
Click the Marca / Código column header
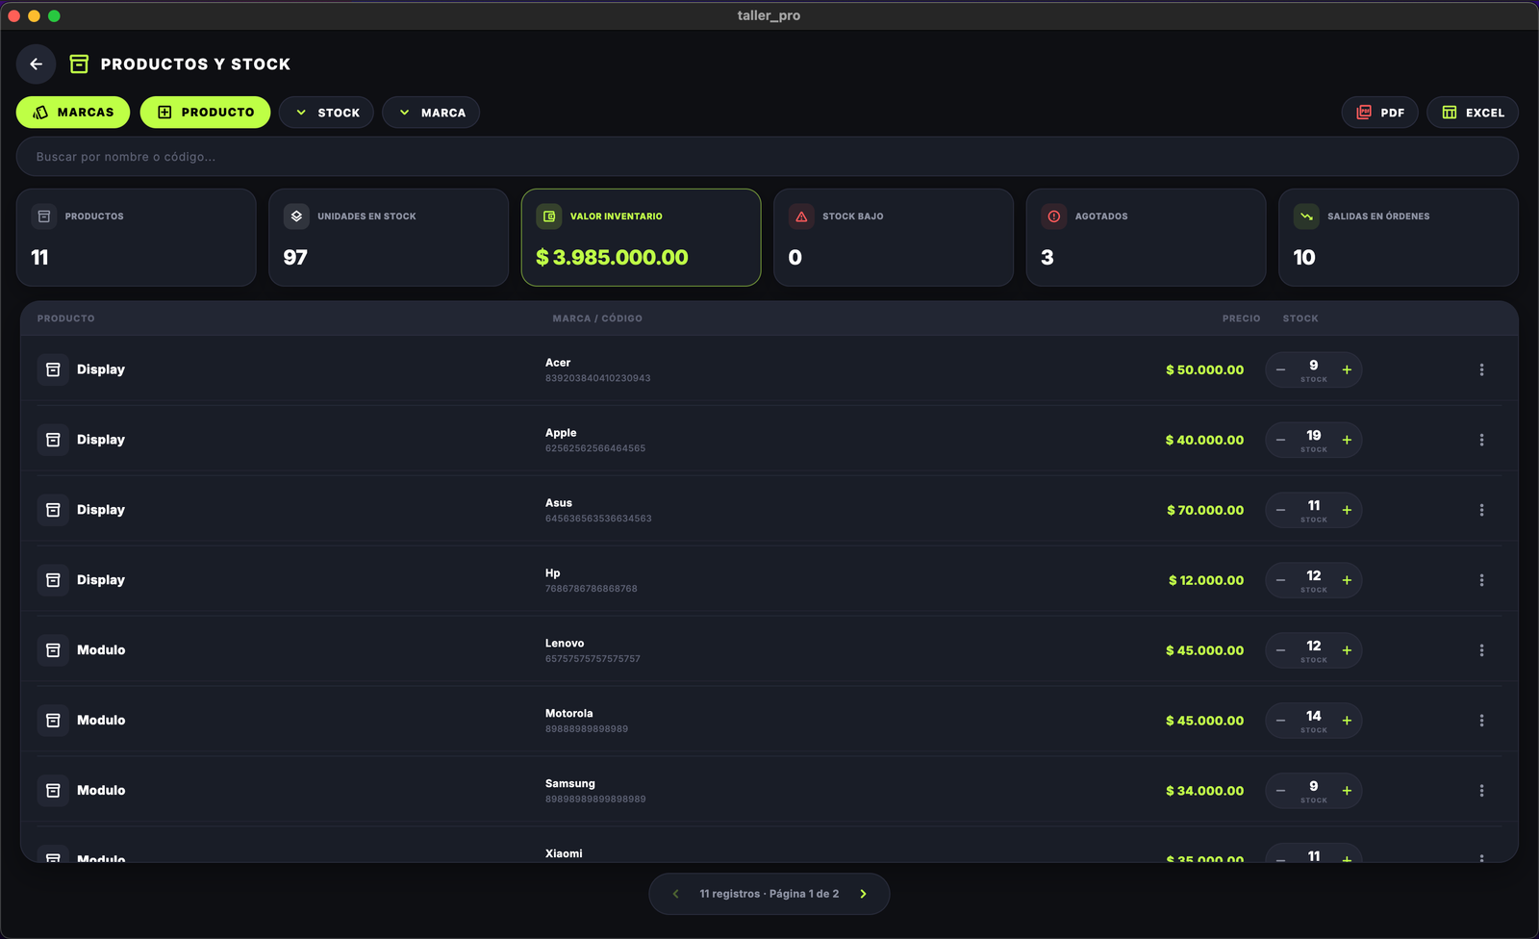tap(597, 318)
